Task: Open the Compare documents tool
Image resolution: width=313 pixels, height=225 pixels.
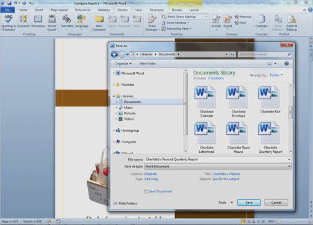Action: pos(261,22)
